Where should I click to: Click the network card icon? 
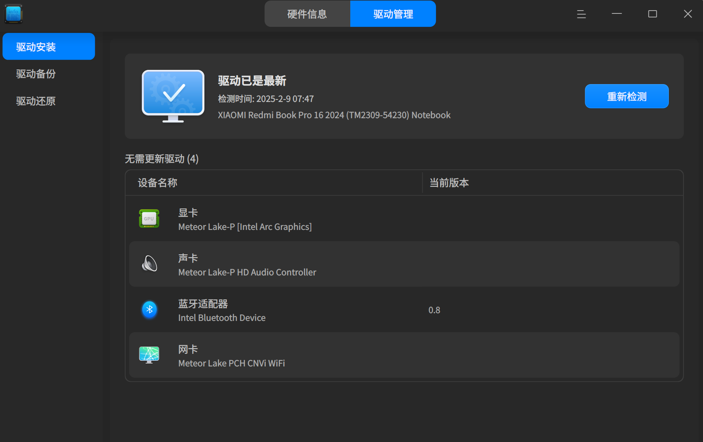[149, 355]
